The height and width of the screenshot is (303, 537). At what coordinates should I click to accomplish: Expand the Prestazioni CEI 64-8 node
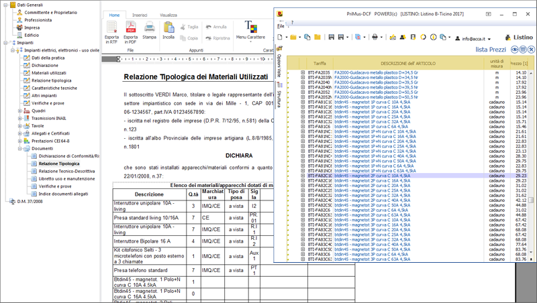click(19, 141)
